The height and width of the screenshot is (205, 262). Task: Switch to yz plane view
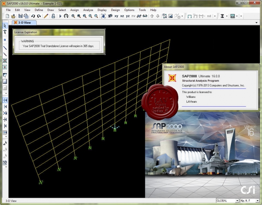tap(128, 16)
